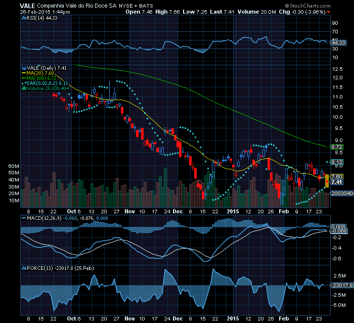Click the 0.008 MACD histogram legend value
354x323 pixels.
[102, 218]
